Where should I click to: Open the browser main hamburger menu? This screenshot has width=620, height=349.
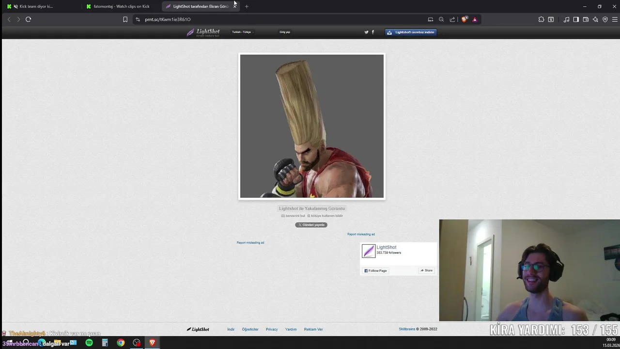coord(615,19)
